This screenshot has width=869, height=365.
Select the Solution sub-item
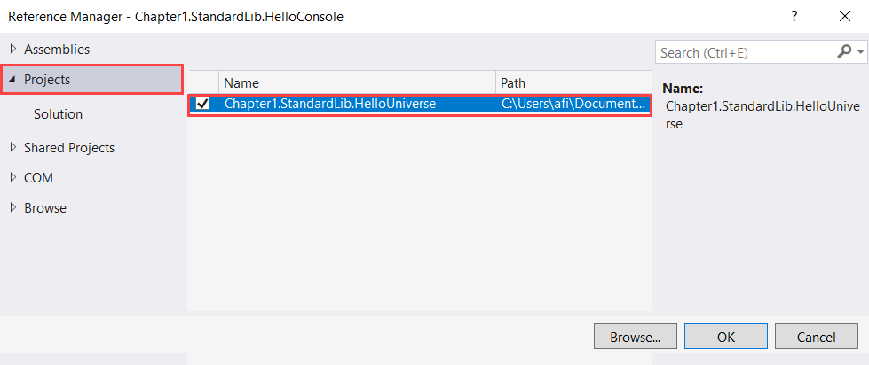click(x=59, y=114)
